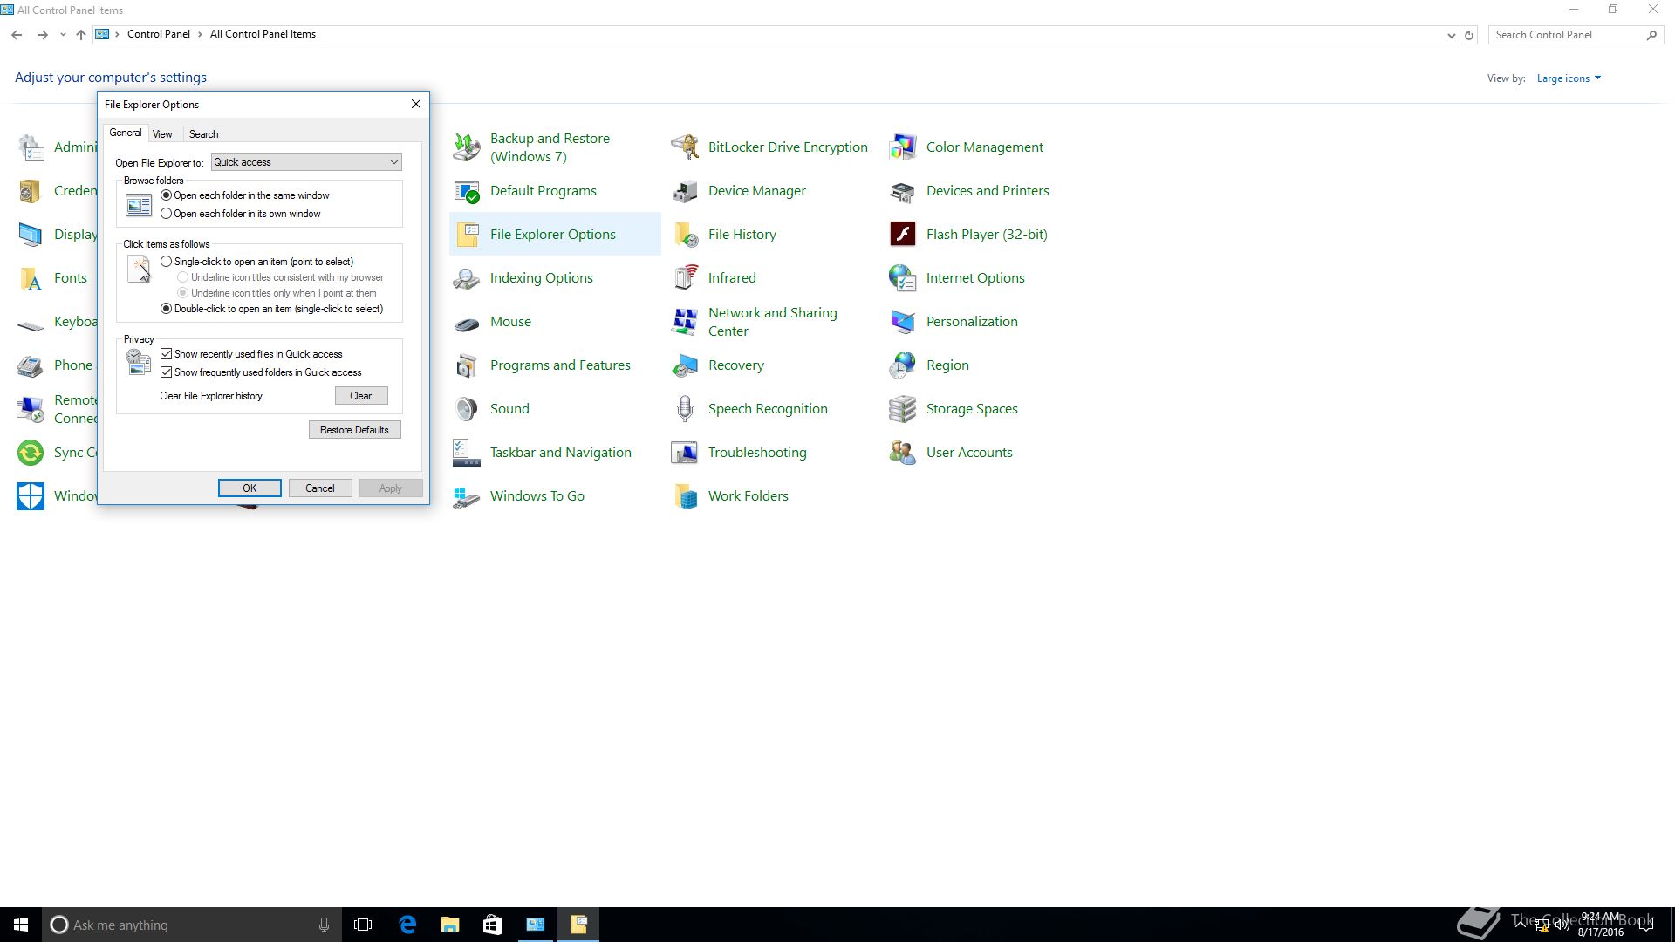Screen dimensions: 1675x942
Task: Open Fonts icon in Control Panel
Action: 31,278
